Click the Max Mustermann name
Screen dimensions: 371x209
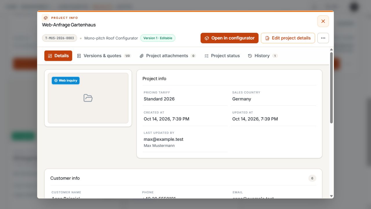(x=159, y=145)
